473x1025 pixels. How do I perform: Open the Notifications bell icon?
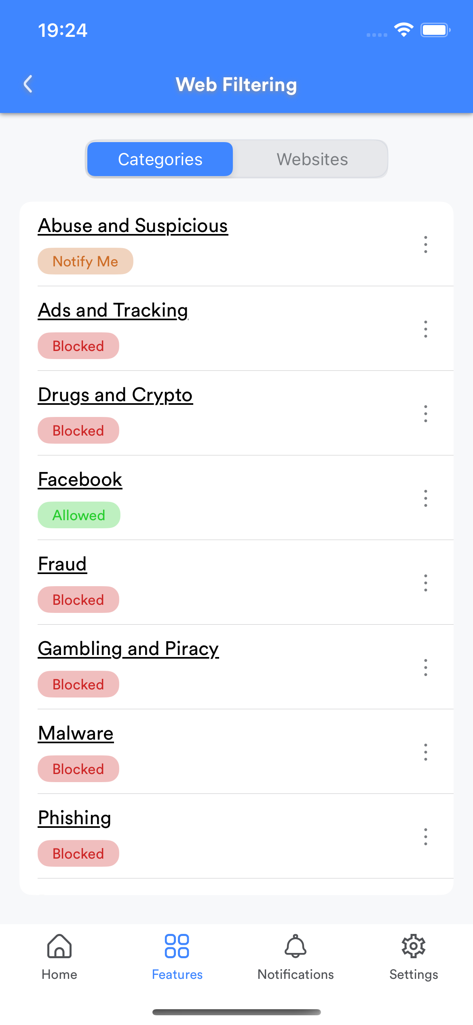point(296,946)
